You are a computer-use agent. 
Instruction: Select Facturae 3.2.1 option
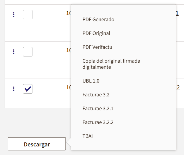pyautogui.click(x=98, y=108)
